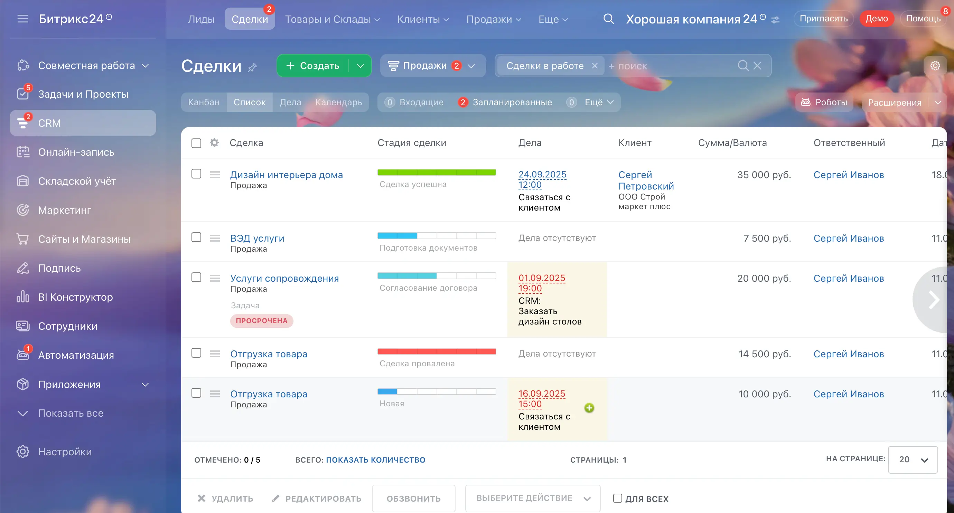The image size is (954, 513).
Task: Click the pin icon beside the Сделки title
Action: [252, 67]
